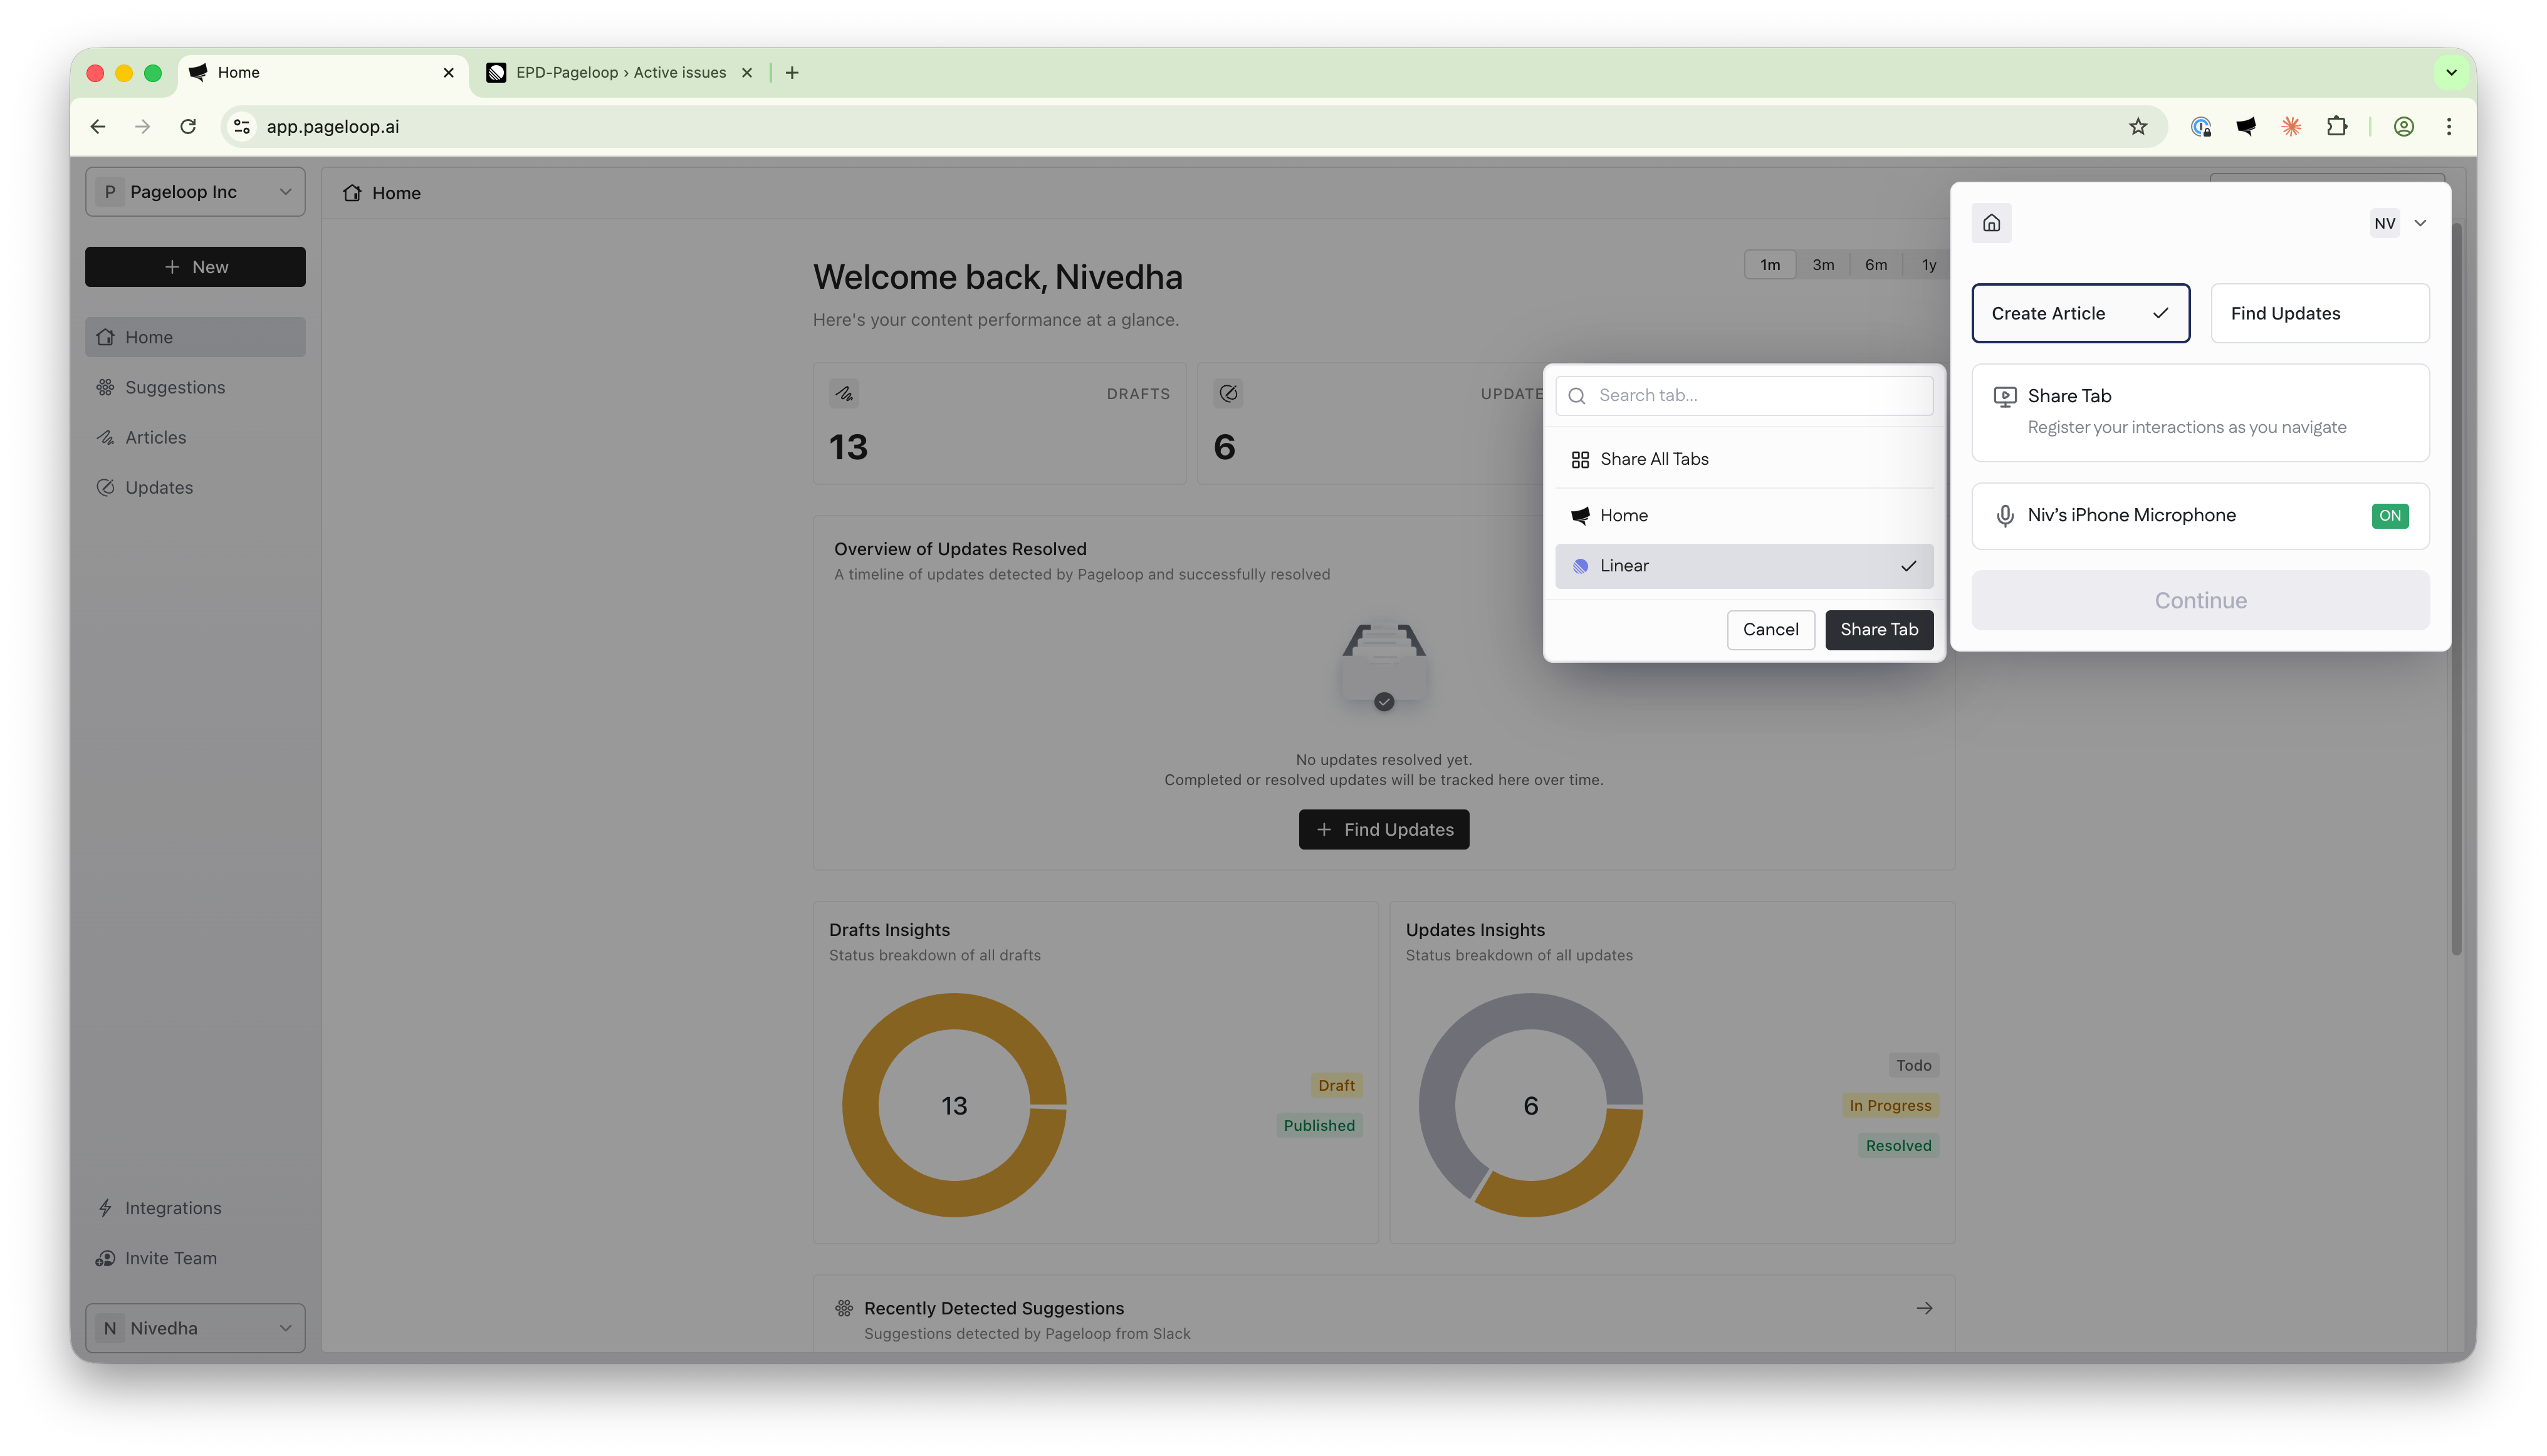Toggle microphone ON switch
The width and height of the screenshot is (2547, 1456).
click(2389, 515)
